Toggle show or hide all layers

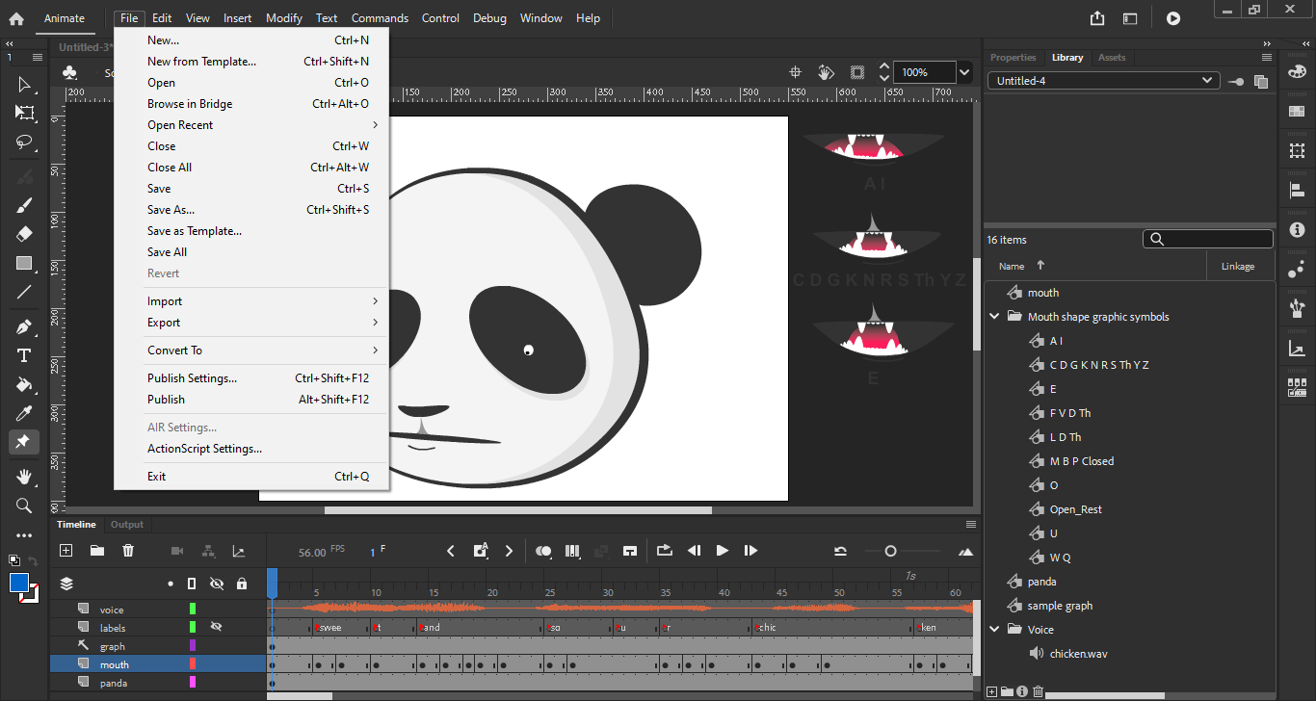point(217,584)
